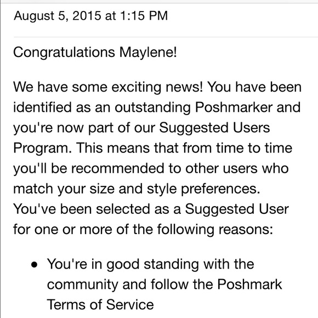Screen dimensions: 318x318
Task: Select the word "Poshmarker" in the message
Action: click(x=234, y=107)
